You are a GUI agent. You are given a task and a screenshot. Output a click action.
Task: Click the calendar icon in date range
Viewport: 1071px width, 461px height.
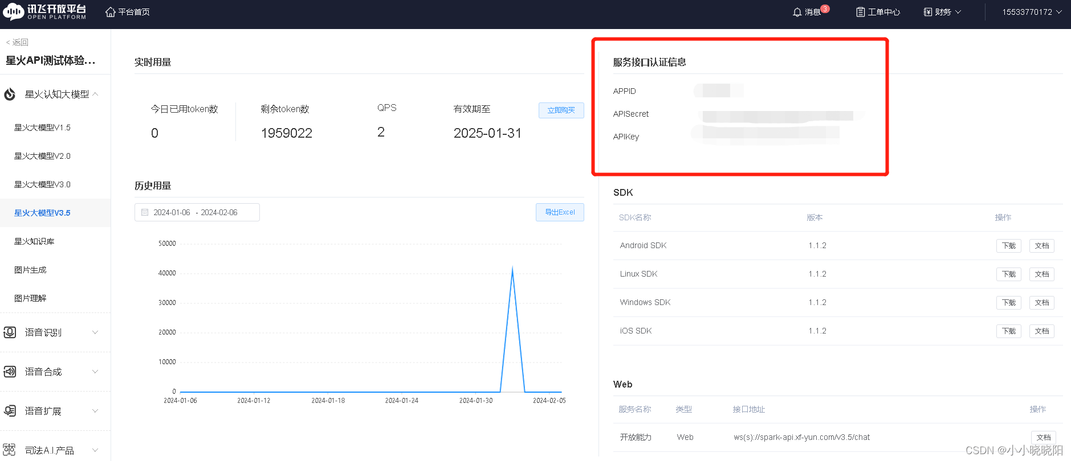[x=145, y=212]
